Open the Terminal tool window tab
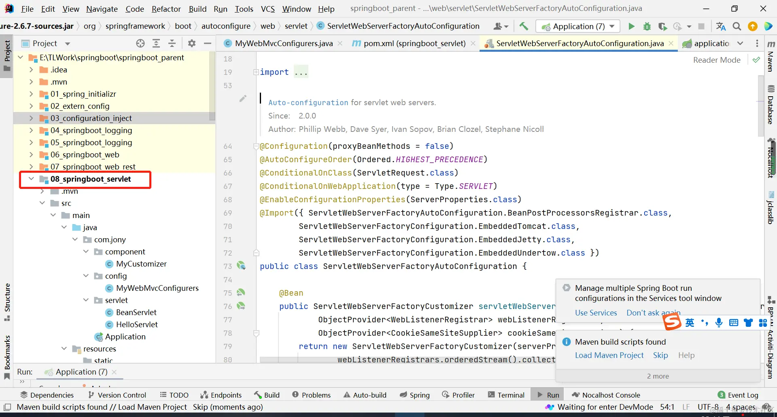777x417 pixels. [506, 395]
